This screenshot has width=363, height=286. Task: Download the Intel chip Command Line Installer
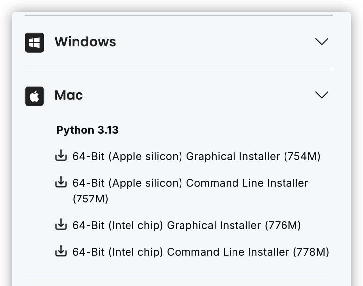tap(201, 252)
